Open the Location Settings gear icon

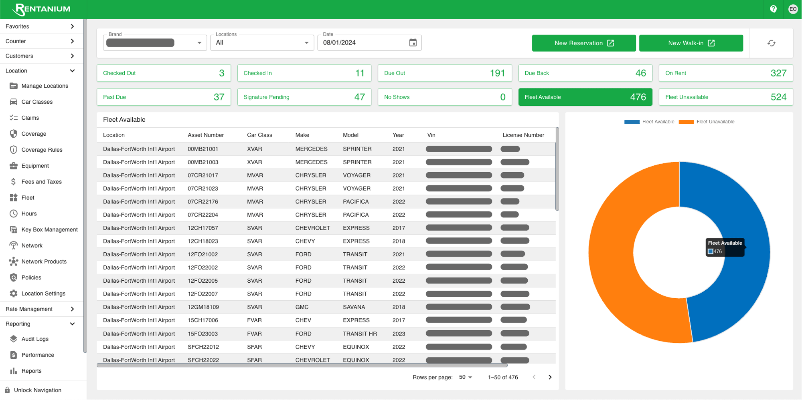pos(14,293)
